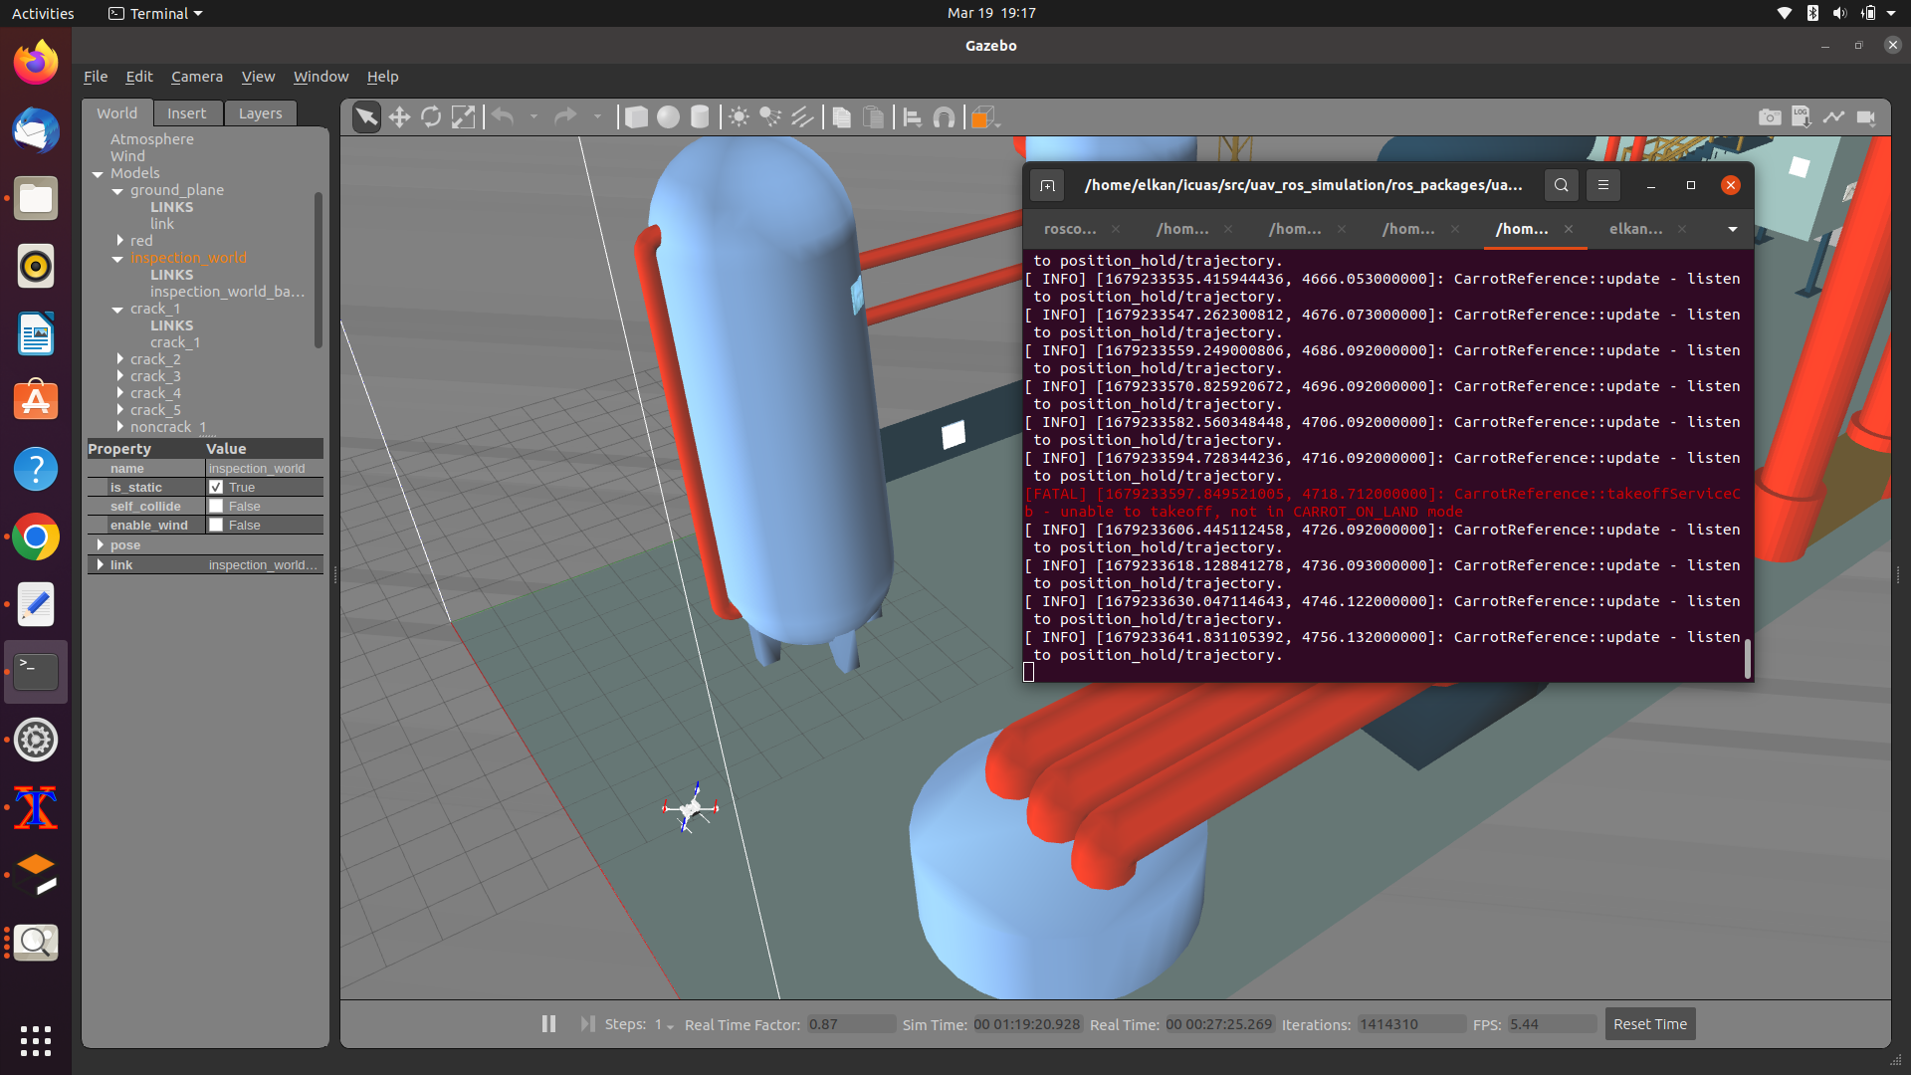The height and width of the screenshot is (1075, 1911).
Task: Disable the is_static checkbox
Action: tap(216, 487)
